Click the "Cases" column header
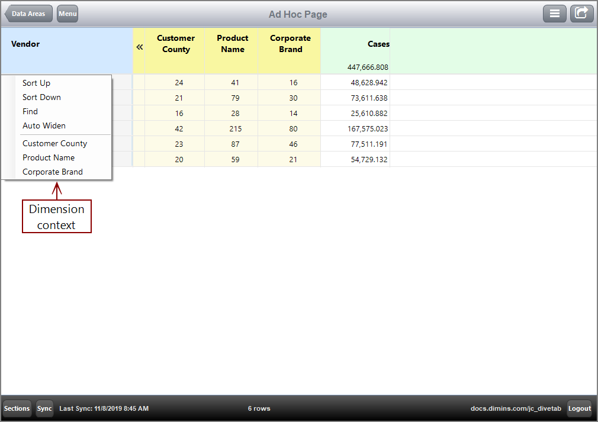The width and height of the screenshot is (598, 422). point(378,44)
